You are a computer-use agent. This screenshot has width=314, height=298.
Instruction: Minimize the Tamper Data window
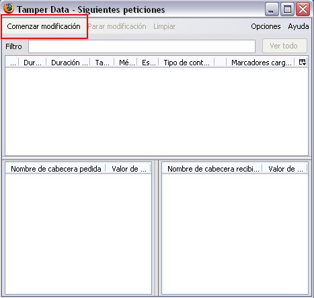pos(272,9)
